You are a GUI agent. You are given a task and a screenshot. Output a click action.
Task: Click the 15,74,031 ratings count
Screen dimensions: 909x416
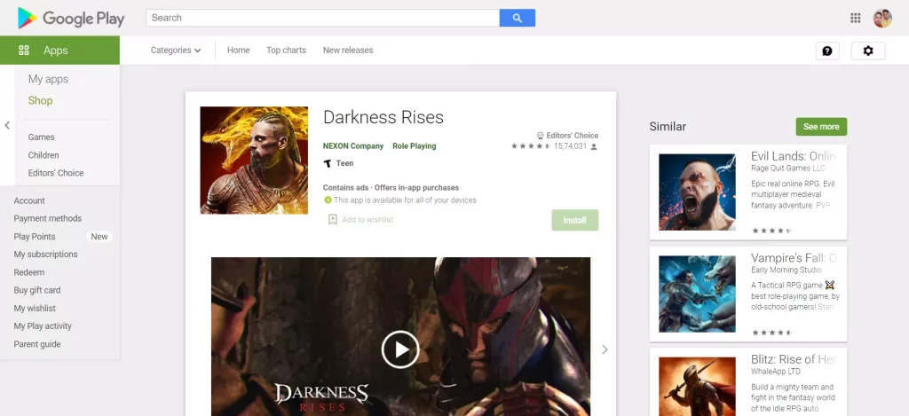click(571, 146)
